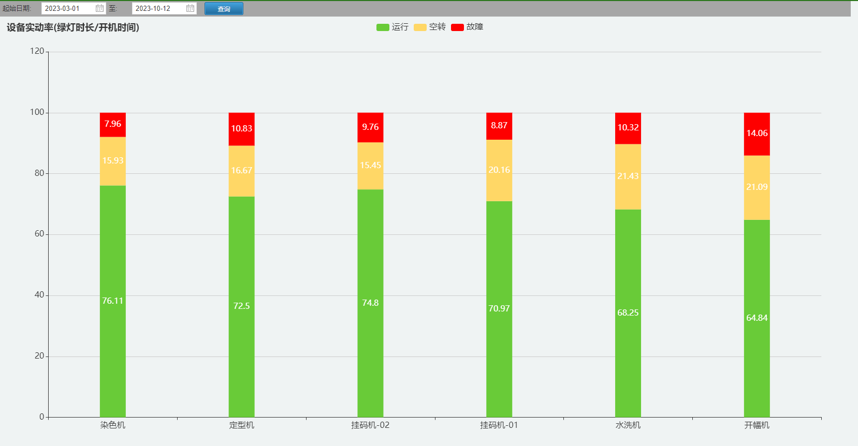Click the 挂码机-01 x-axis label
858x446 pixels.
tap(499, 425)
